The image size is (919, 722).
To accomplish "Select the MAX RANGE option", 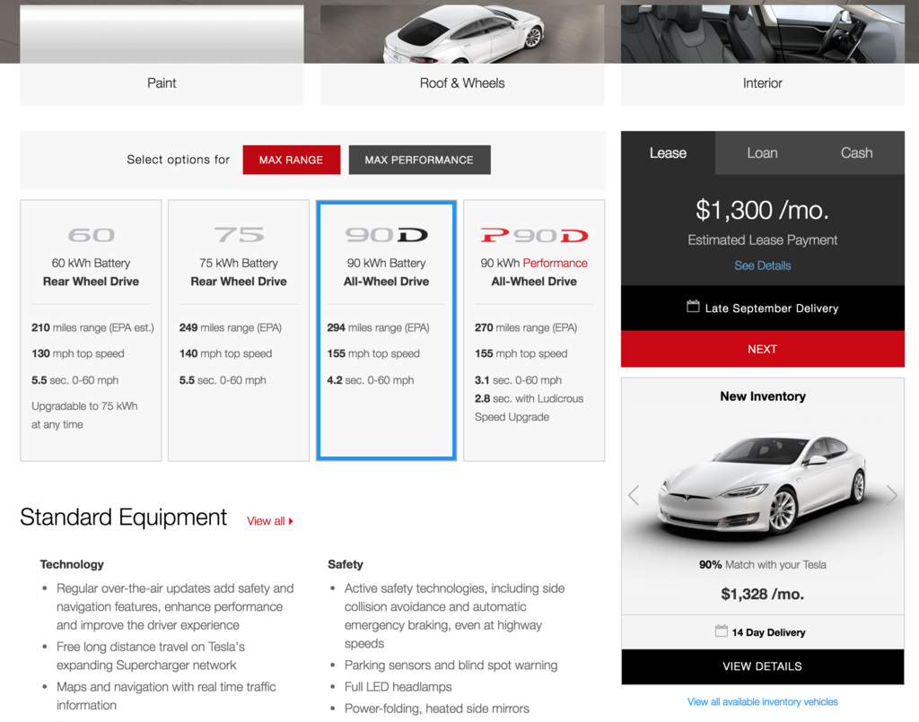I will (291, 160).
